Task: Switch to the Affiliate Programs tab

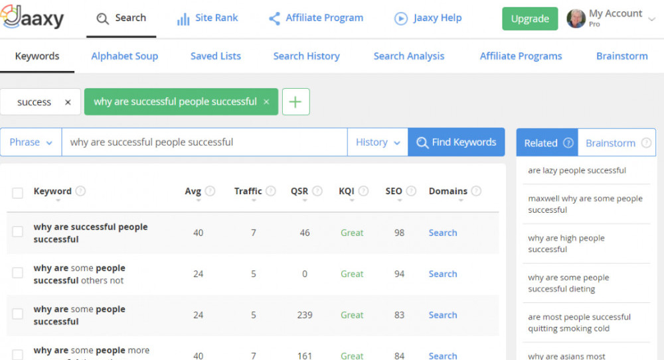Action: [x=521, y=56]
